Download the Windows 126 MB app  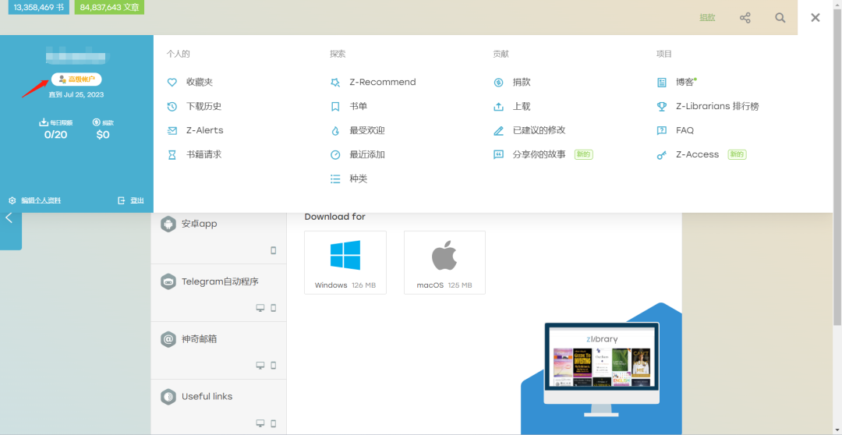[345, 263]
